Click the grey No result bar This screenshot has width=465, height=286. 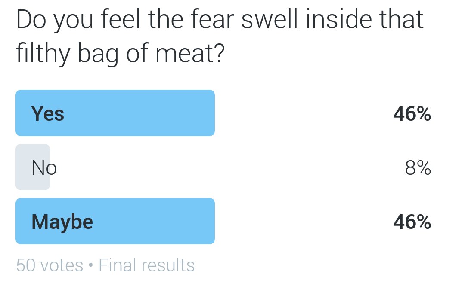(x=33, y=167)
